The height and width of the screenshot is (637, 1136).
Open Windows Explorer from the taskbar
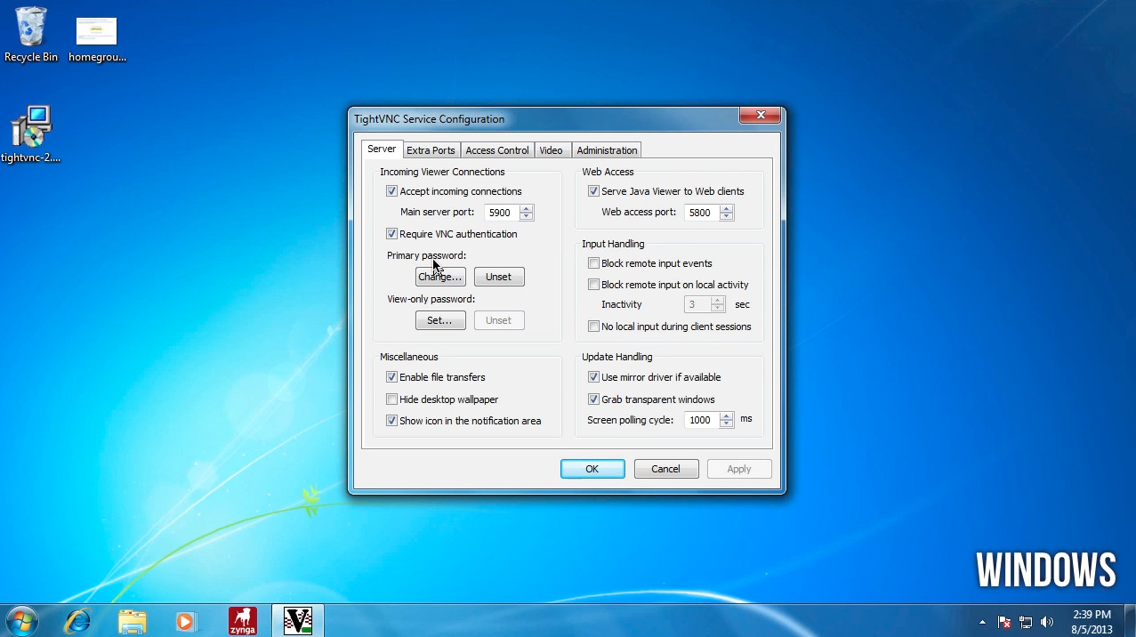(132, 620)
